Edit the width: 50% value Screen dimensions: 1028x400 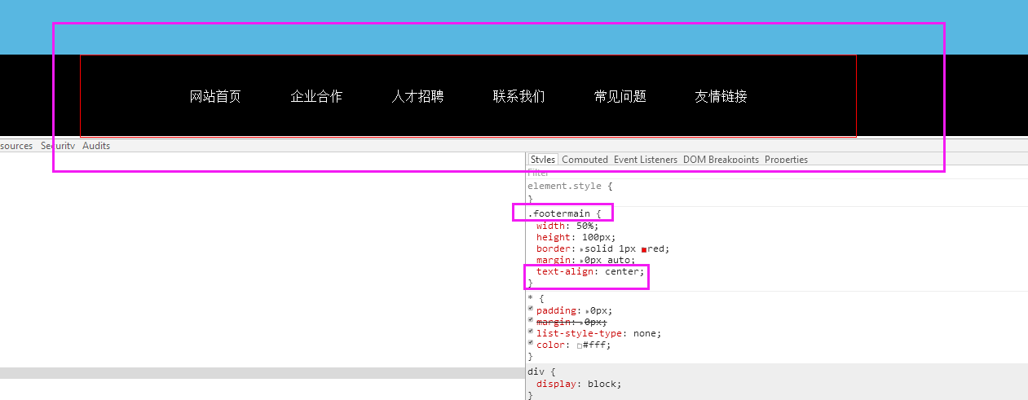pos(587,226)
